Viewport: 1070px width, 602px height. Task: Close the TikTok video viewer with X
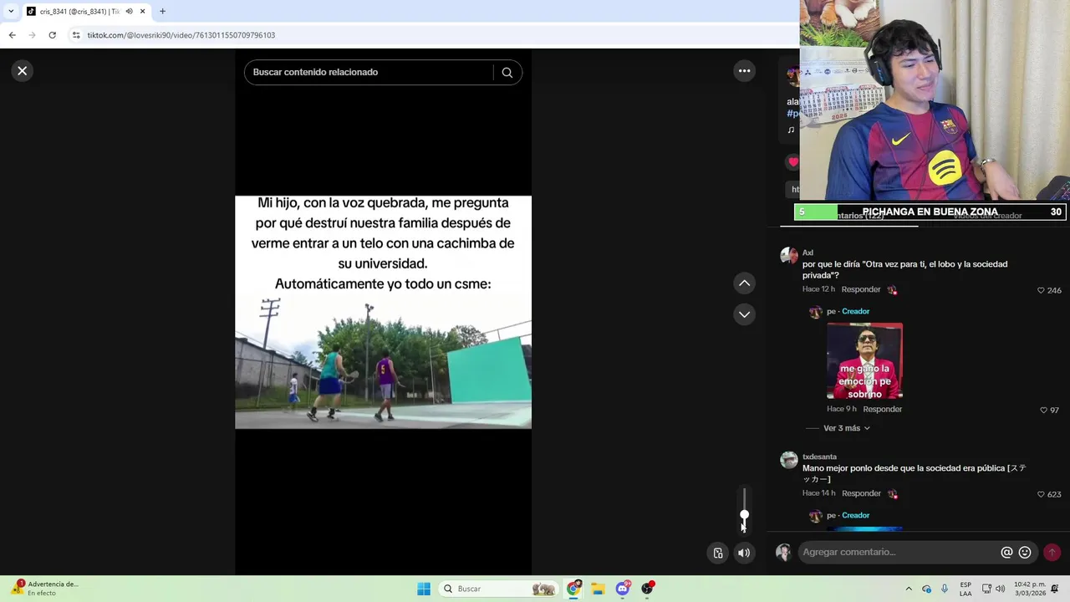(x=23, y=71)
